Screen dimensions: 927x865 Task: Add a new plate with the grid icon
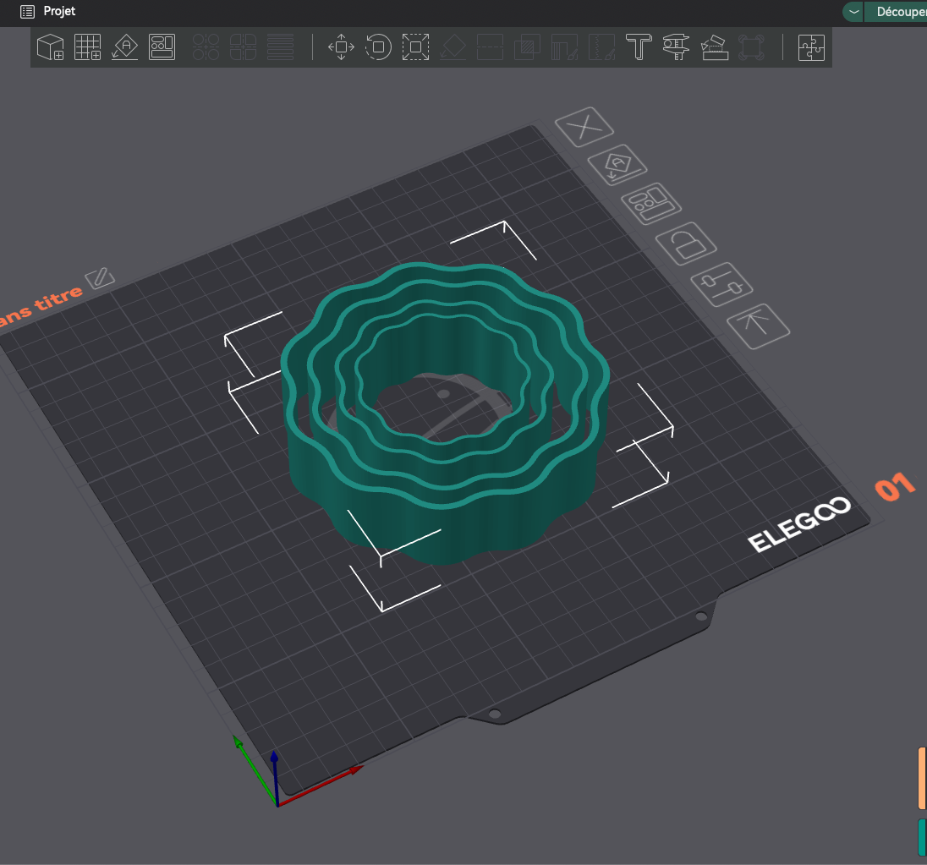[87, 47]
